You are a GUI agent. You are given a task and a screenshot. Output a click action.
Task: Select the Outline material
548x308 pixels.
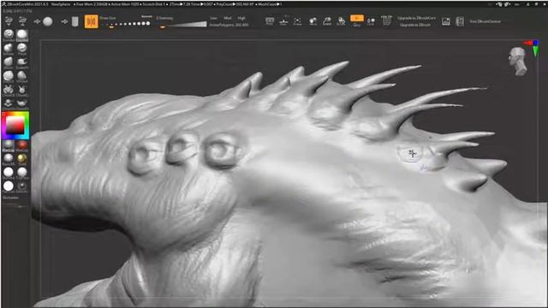22,187
